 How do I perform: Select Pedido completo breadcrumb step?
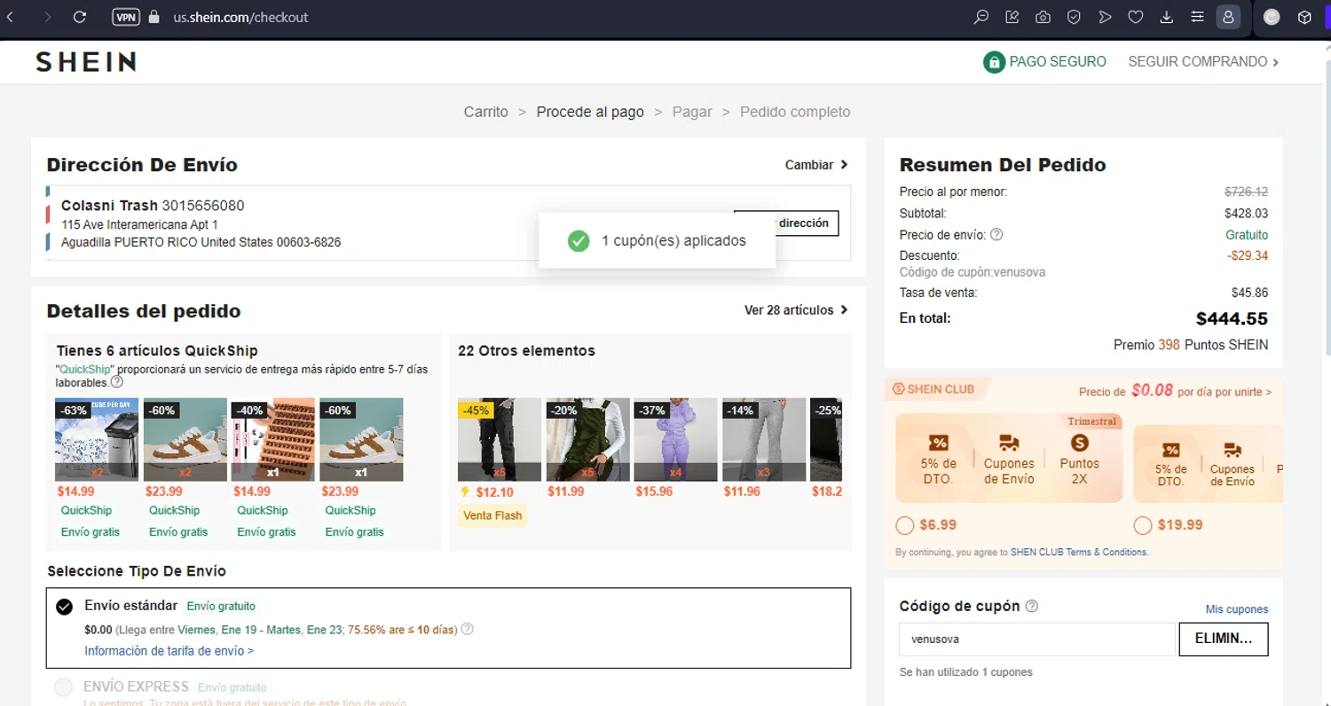point(795,112)
